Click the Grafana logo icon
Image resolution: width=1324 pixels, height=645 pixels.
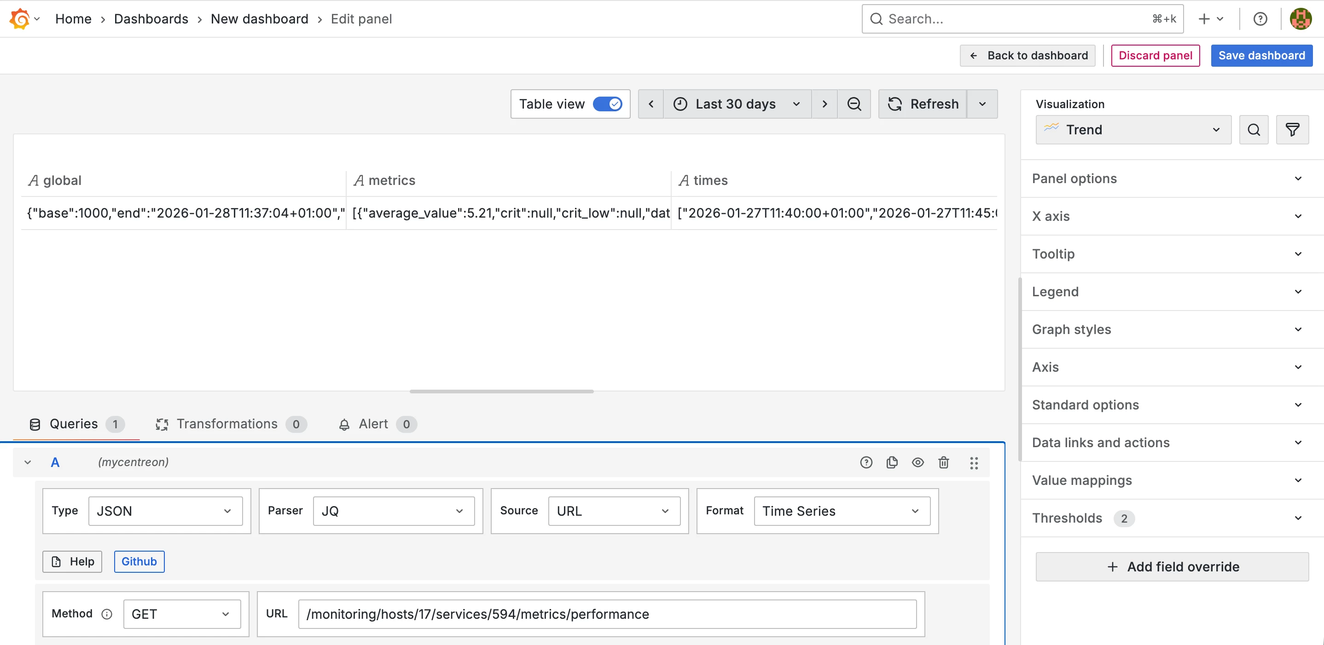[x=19, y=19]
